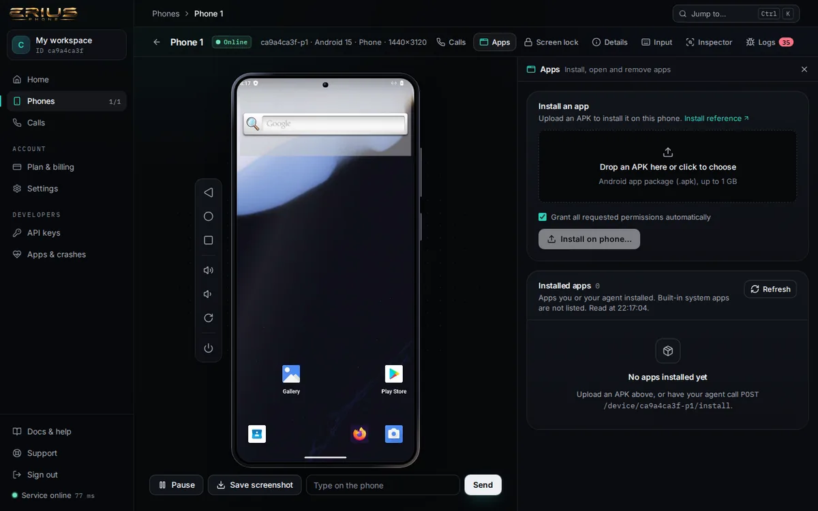Raise phone volume with volume up icon
Image resolution: width=818 pixels, height=511 pixels.
(209, 270)
